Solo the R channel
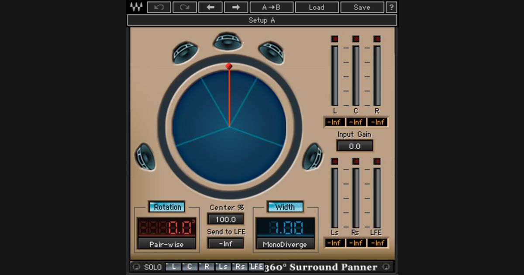 coord(207,267)
